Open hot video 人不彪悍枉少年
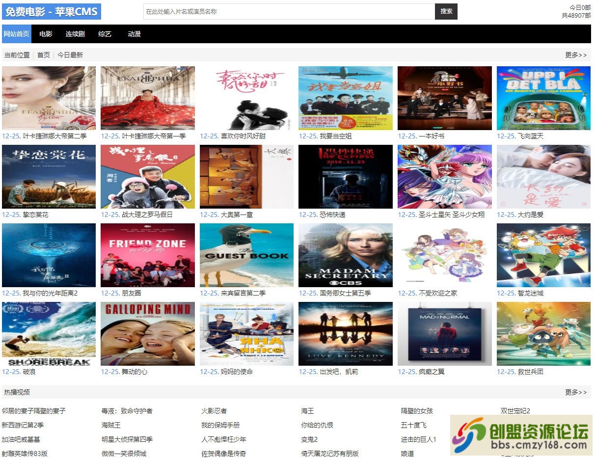Viewport: 595px width, 458px height. [x=224, y=439]
